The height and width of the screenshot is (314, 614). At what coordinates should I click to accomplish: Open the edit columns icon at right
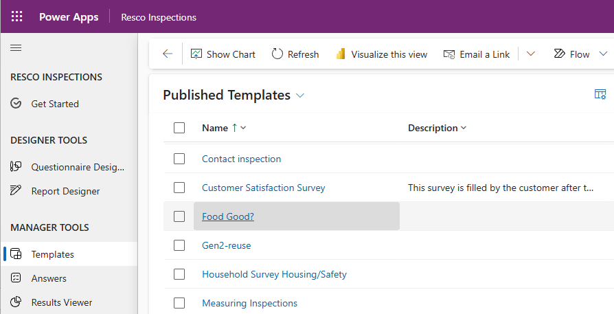600,95
